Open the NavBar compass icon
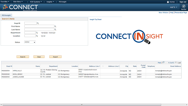Screen dimensions: 188x106 [184, 6]
